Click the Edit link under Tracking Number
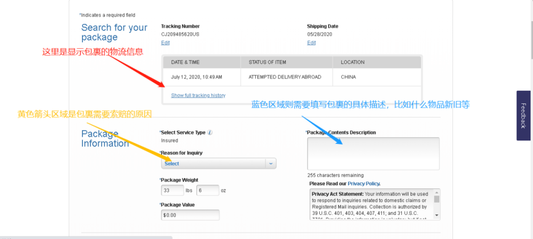This screenshot has width=533, height=239. (165, 43)
